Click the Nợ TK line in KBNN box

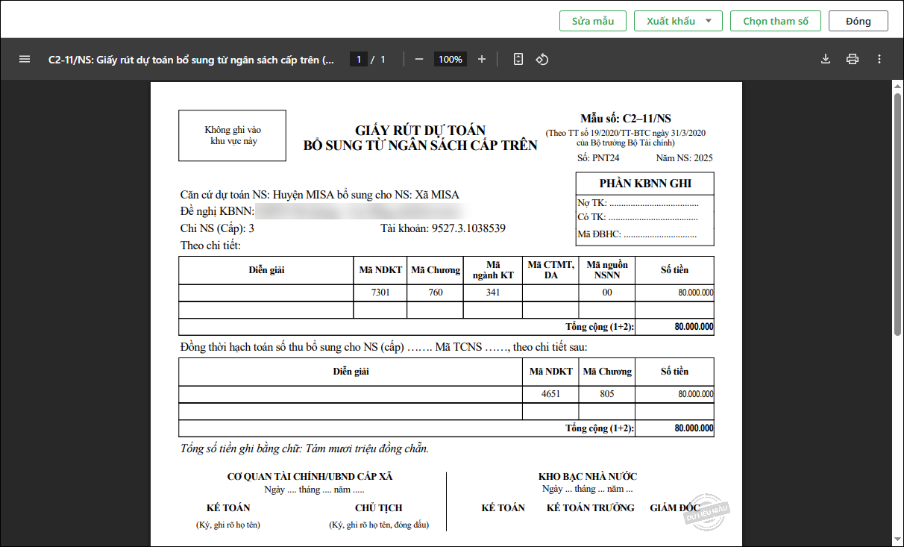(638, 203)
